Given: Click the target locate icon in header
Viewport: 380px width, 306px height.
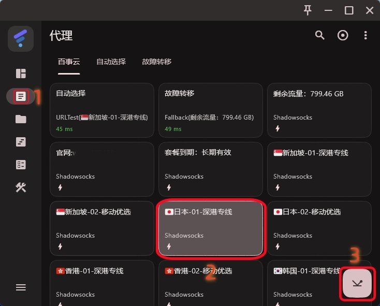Looking at the screenshot, I should (343, 35).
